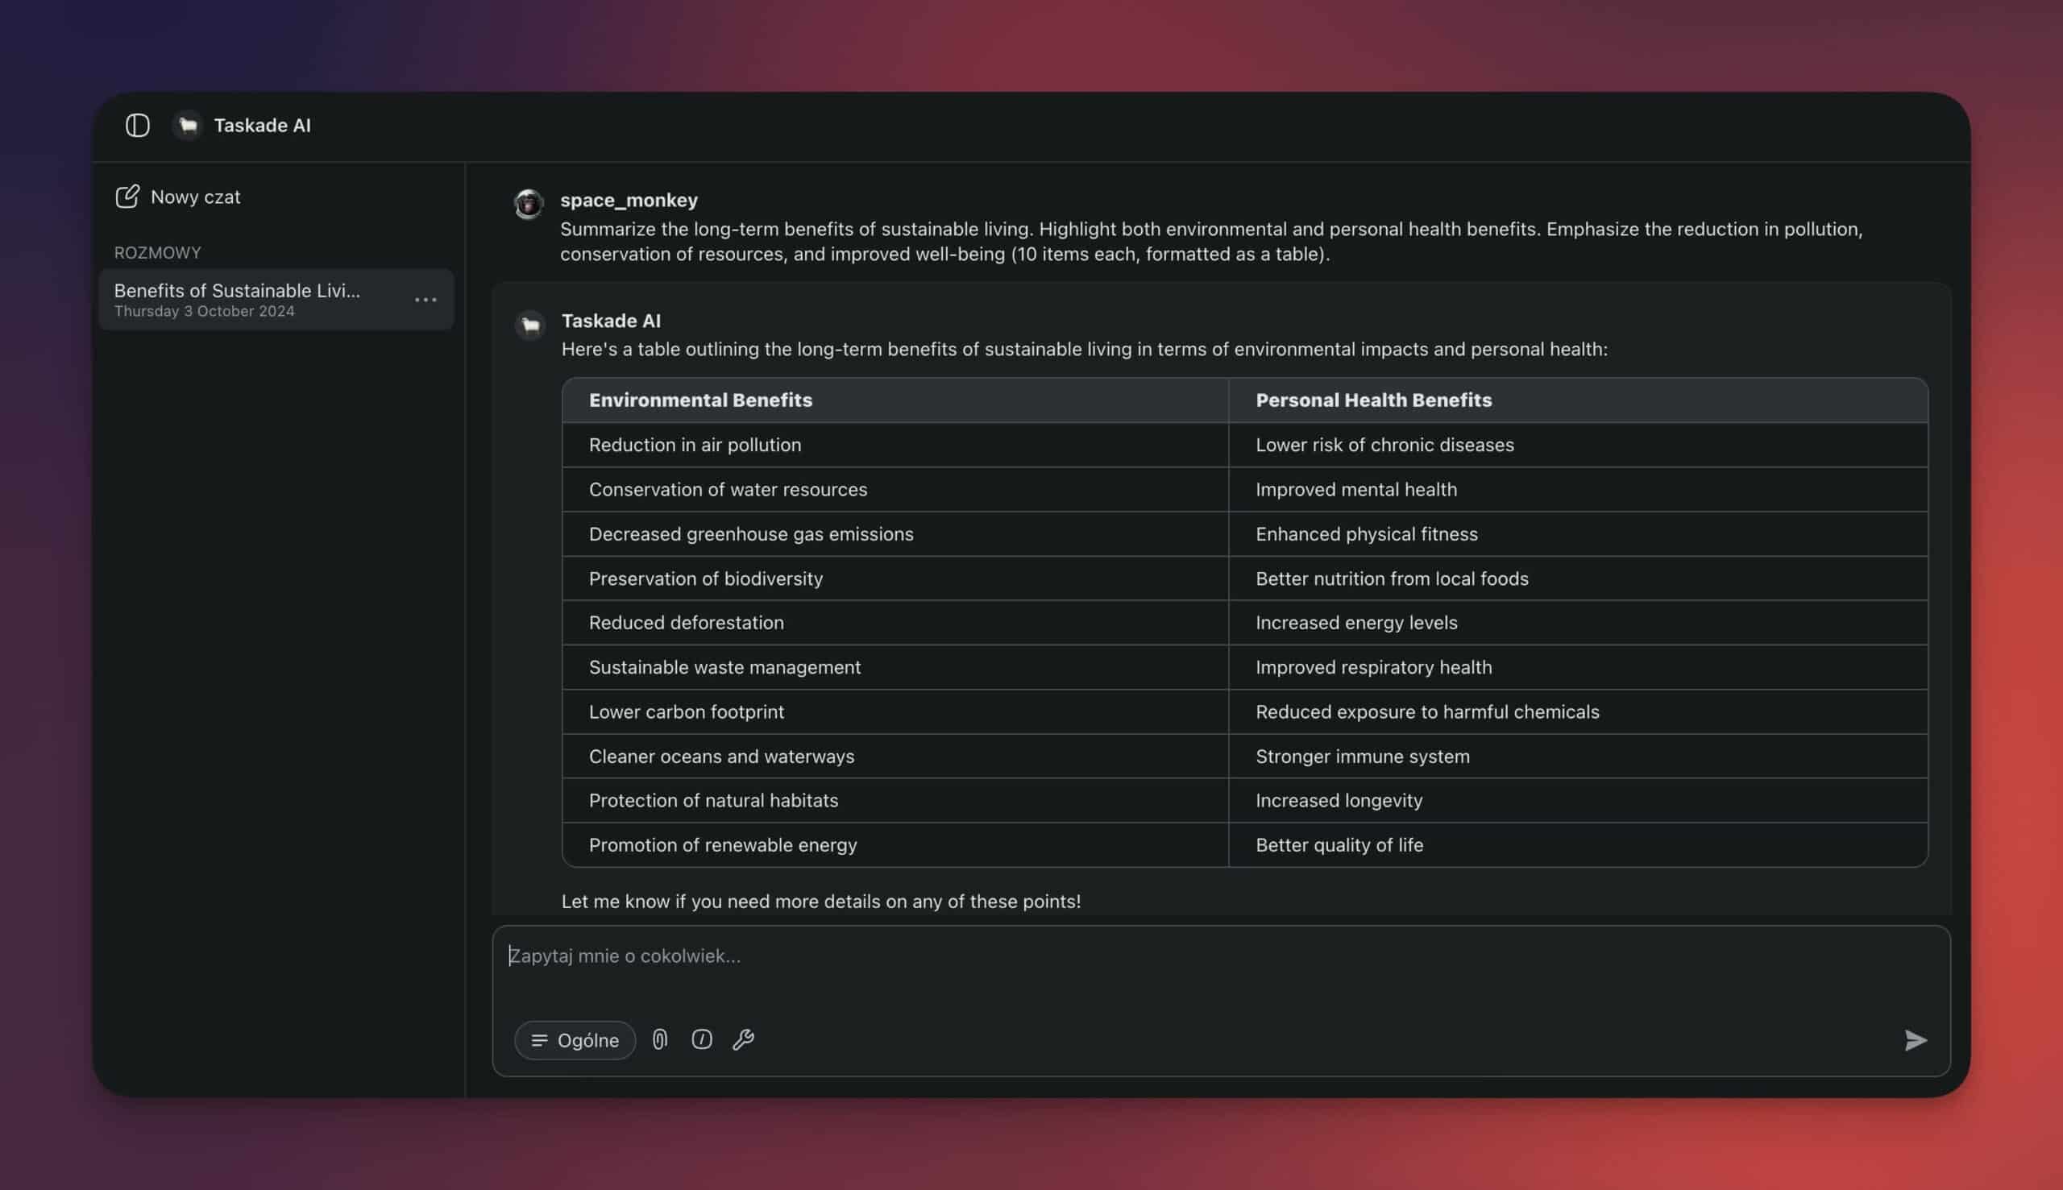
Task: Open the conversation three-dots options menu
Action: point(425,300)
